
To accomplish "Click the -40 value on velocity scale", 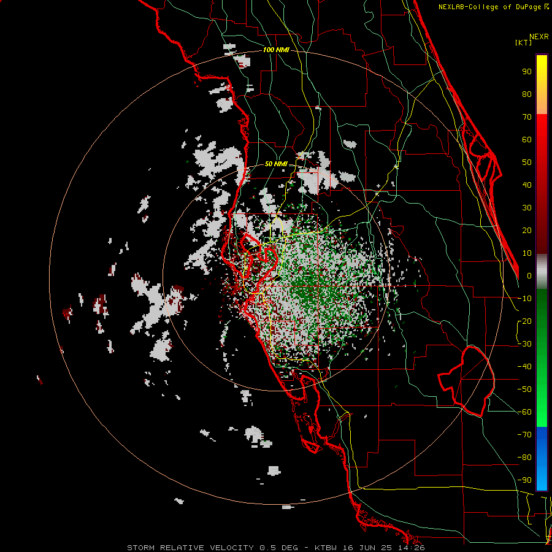I will pyautogui.click(x=524, y=367).
